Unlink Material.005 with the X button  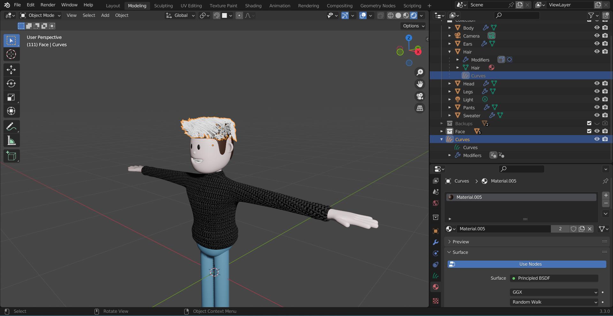click(590, 229)
